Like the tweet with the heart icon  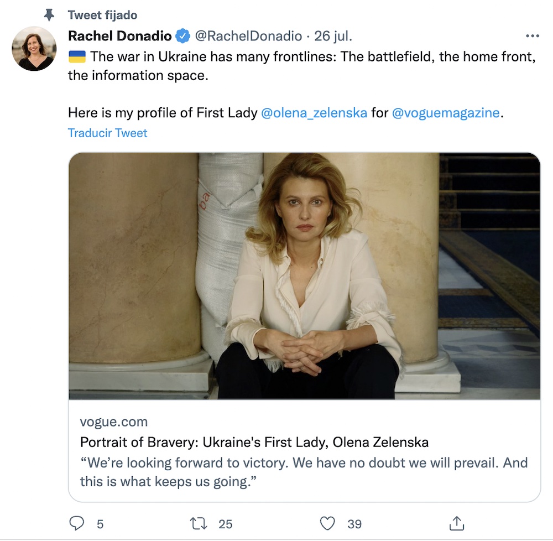328,523
